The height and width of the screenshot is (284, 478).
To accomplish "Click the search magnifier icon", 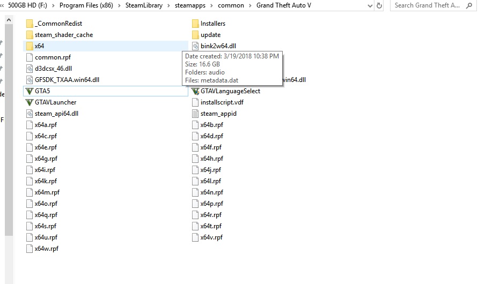I will coord(469,5).
